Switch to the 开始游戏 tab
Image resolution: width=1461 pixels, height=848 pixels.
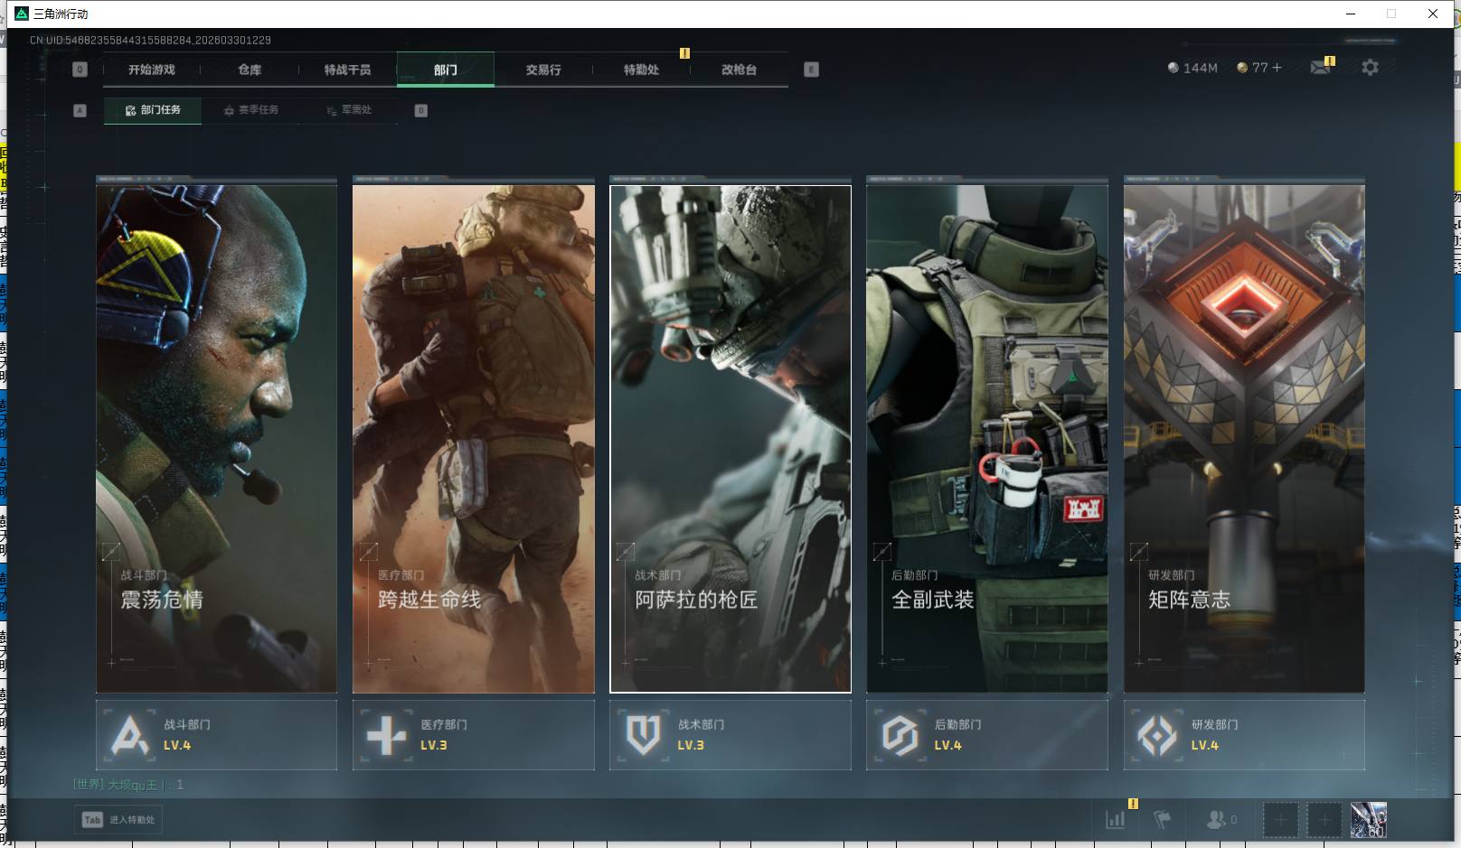(x=151, y=70)
